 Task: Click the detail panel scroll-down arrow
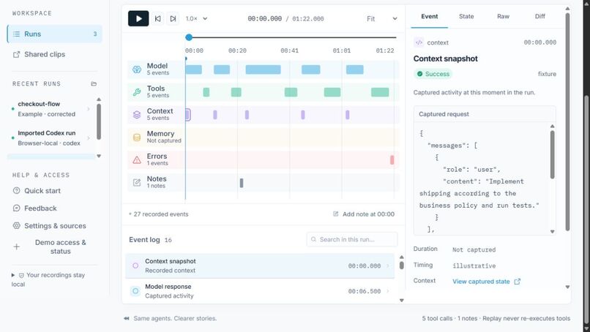tap(567, 287)
